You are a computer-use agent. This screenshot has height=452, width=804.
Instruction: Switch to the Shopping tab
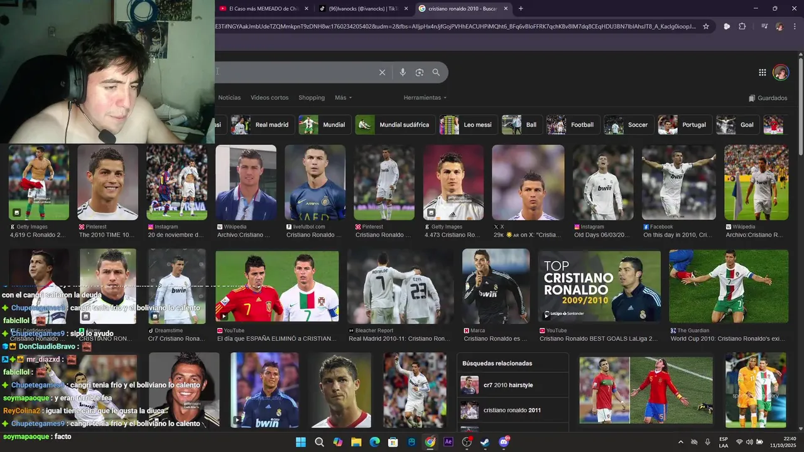pos(312,98)
